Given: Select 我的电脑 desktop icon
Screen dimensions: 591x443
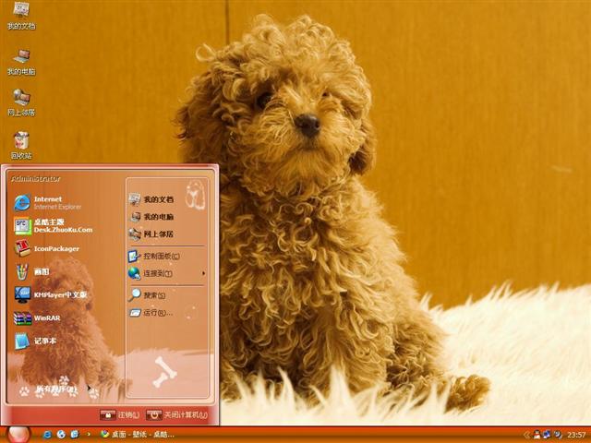Looking at the screenshot, I should pos(21,62).
